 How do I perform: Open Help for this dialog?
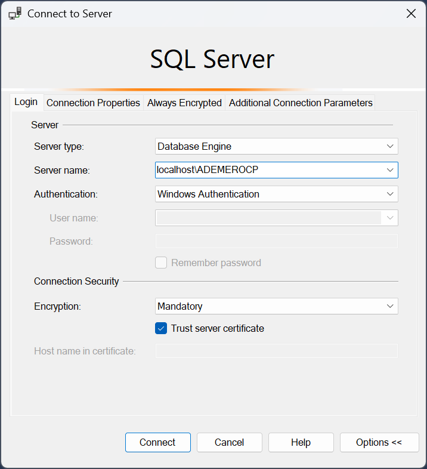click(301, 442)
